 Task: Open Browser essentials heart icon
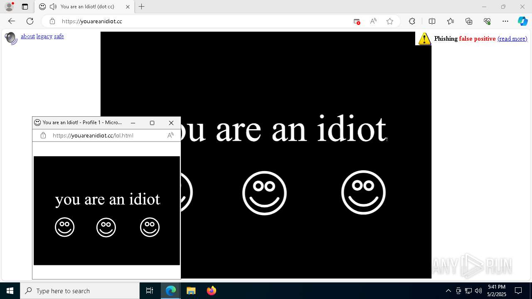pyautogui.click(x=487, y=21)
